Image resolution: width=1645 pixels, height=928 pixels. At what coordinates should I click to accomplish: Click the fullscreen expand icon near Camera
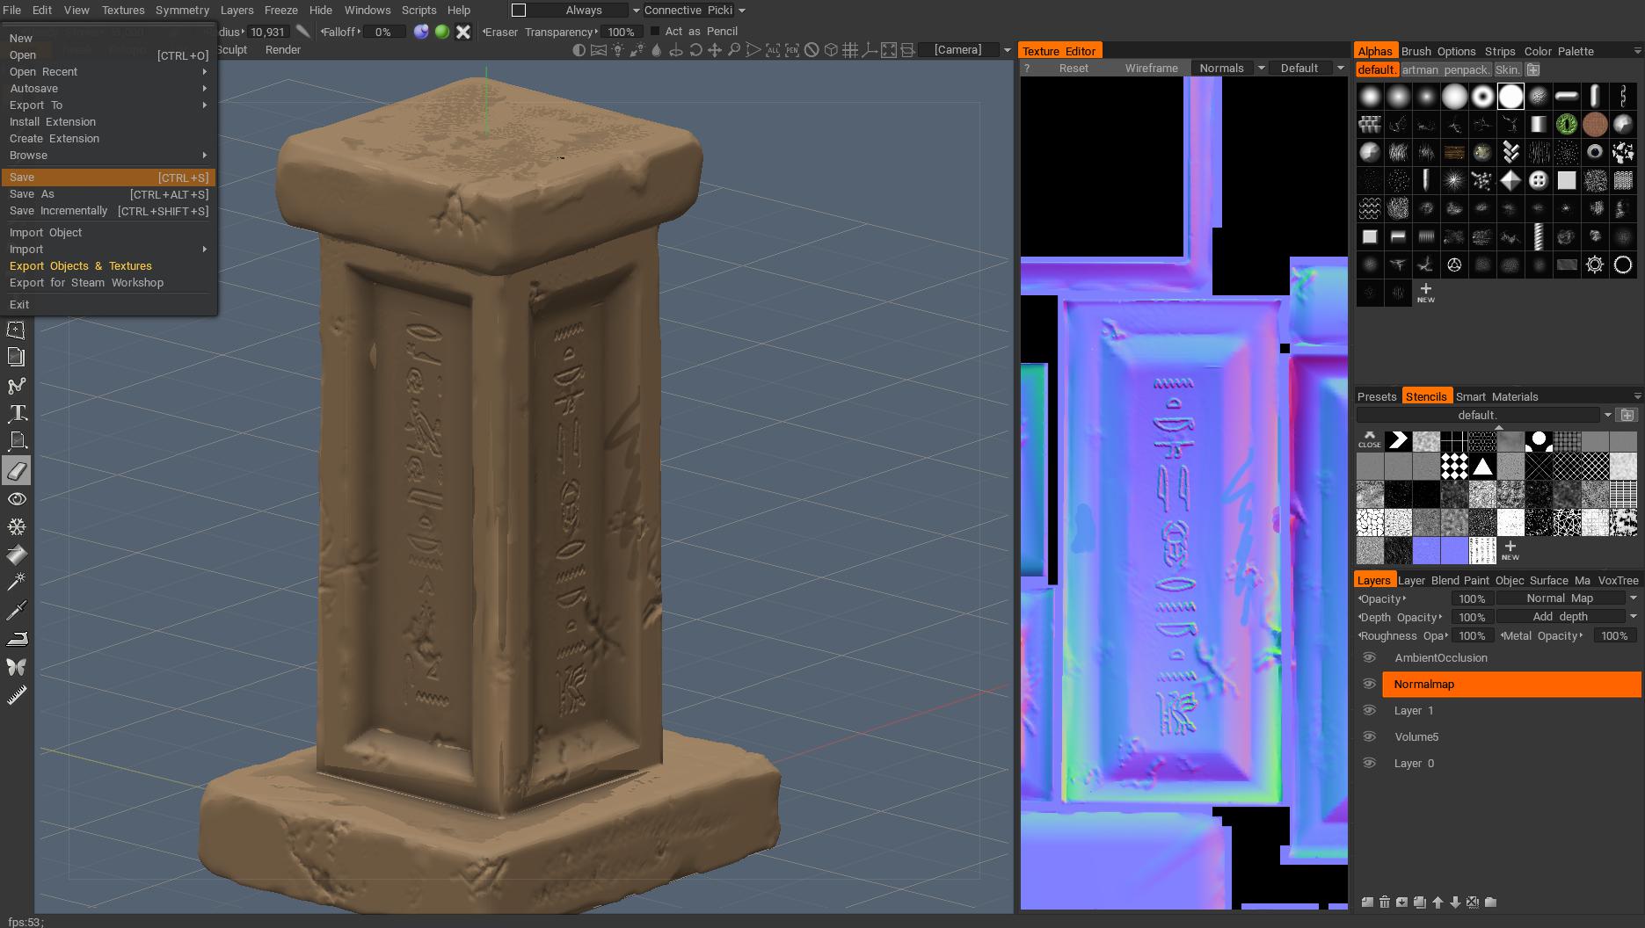[889, 50]
